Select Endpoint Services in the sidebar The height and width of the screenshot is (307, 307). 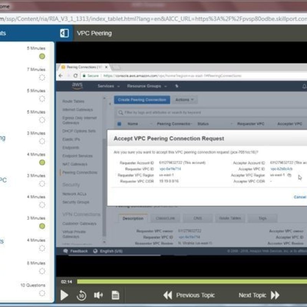(78, 156)
